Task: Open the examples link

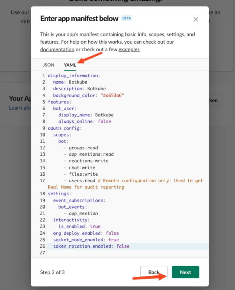Action: (x=129, y=49)
